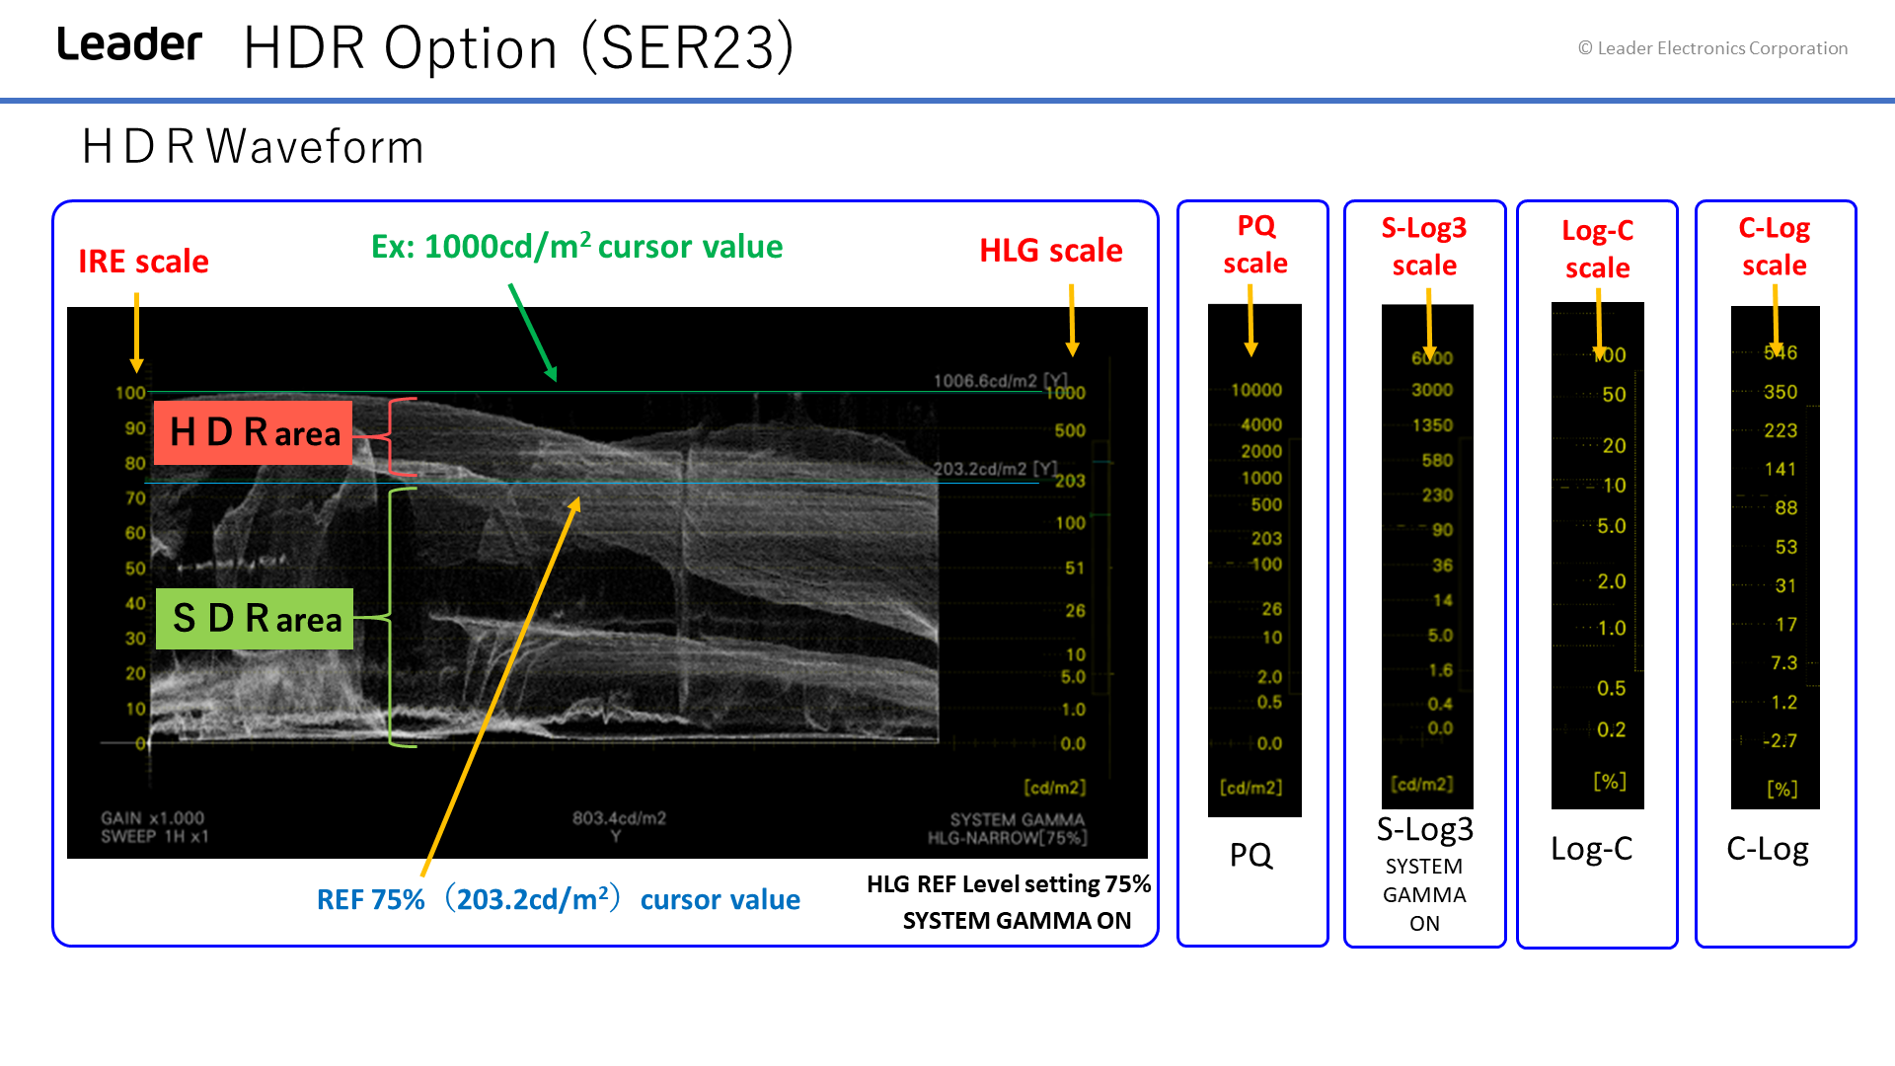
Task: Click the 26 mark on the HLG scale
Action: [1075, 611]
